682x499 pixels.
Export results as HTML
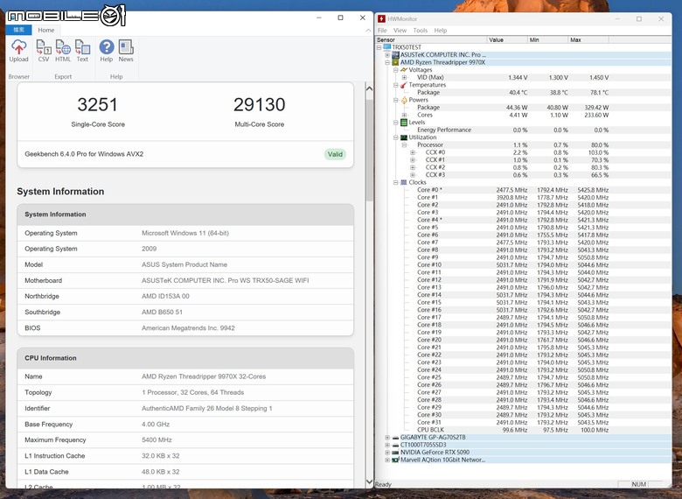pyautogui.click(x=63, y=51)
